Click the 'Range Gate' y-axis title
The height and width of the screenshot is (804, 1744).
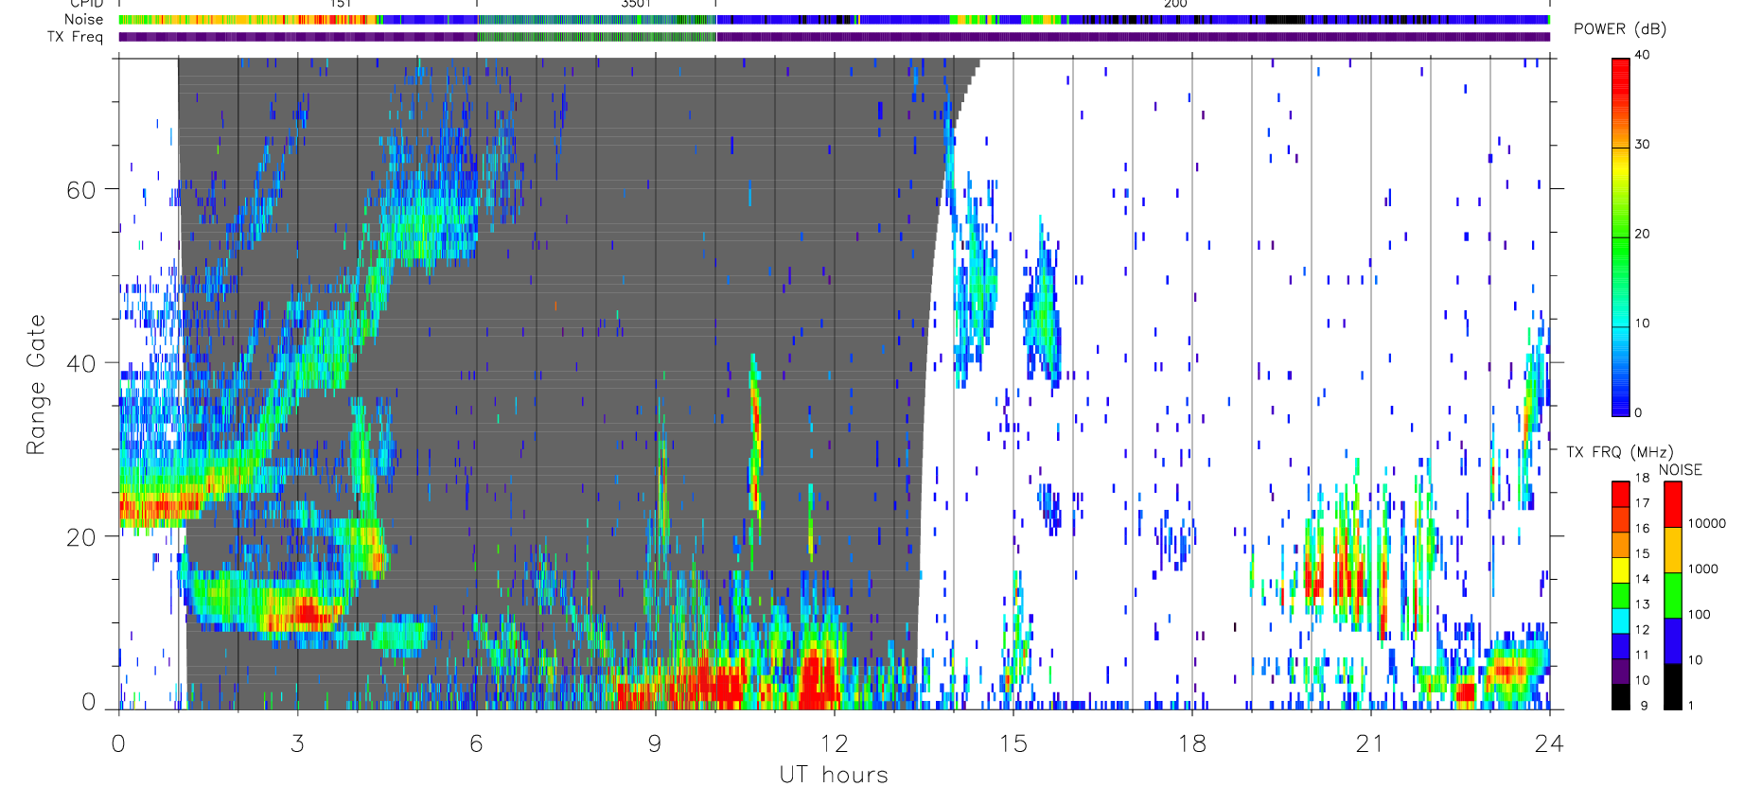pyautogui.click(x=35, y=385)
